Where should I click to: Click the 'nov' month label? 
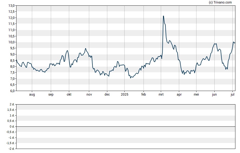(x=89, y=95)
